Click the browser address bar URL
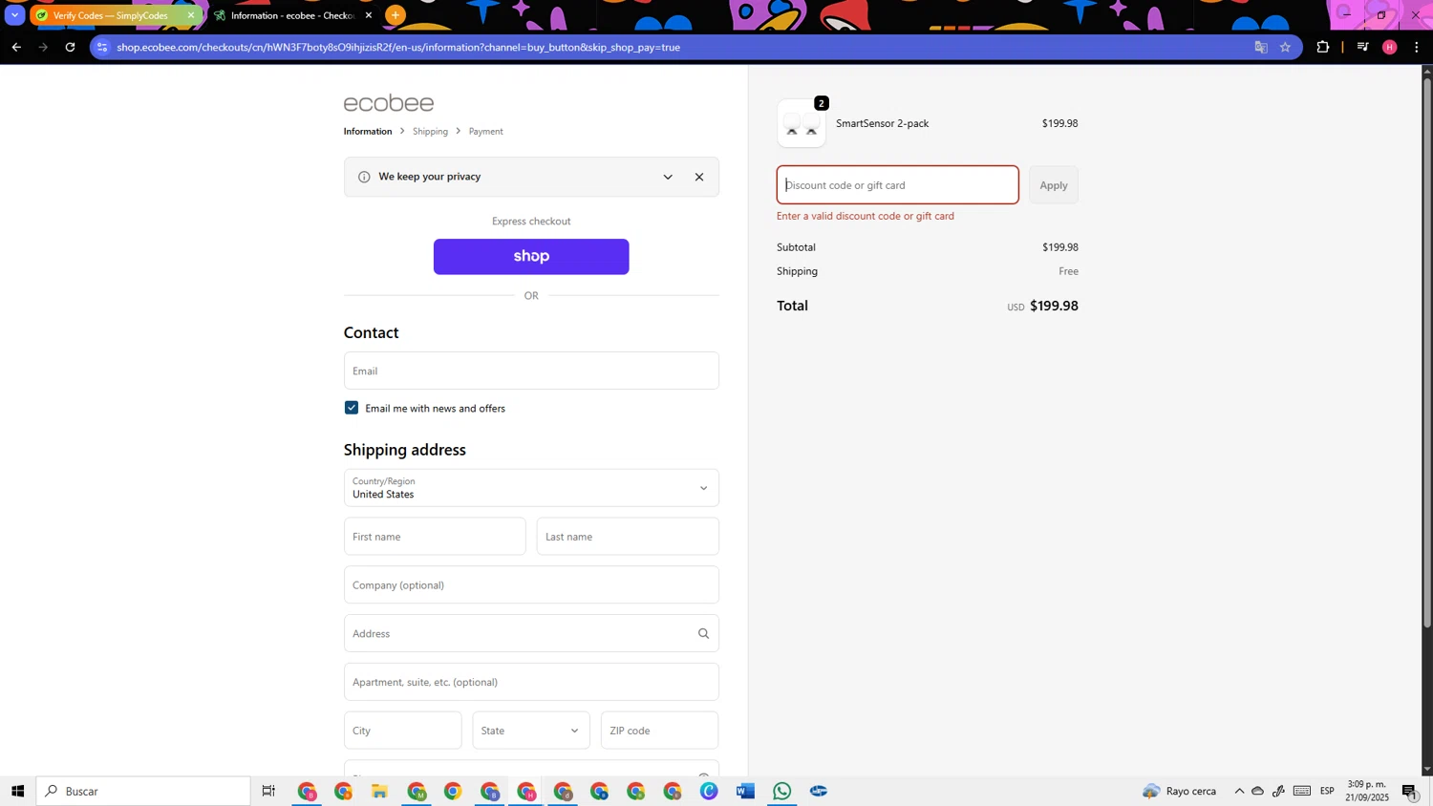The image size is (1433, 806). [x=398, y=47]
